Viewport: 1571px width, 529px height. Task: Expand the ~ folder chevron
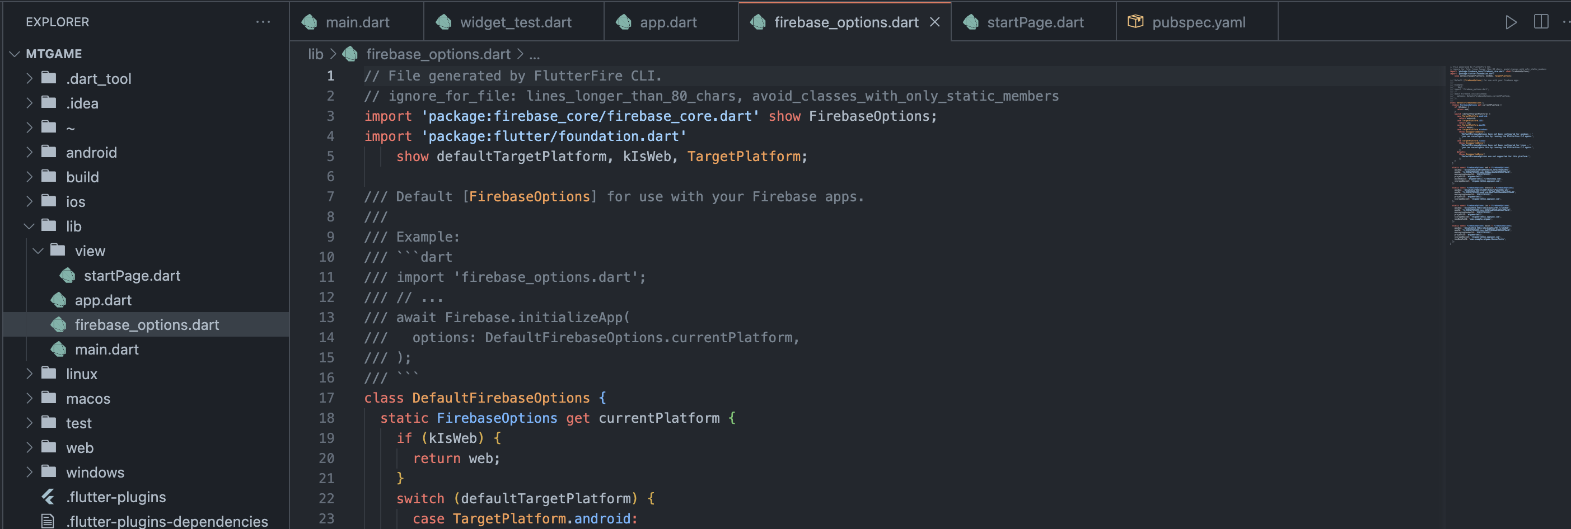29,127
